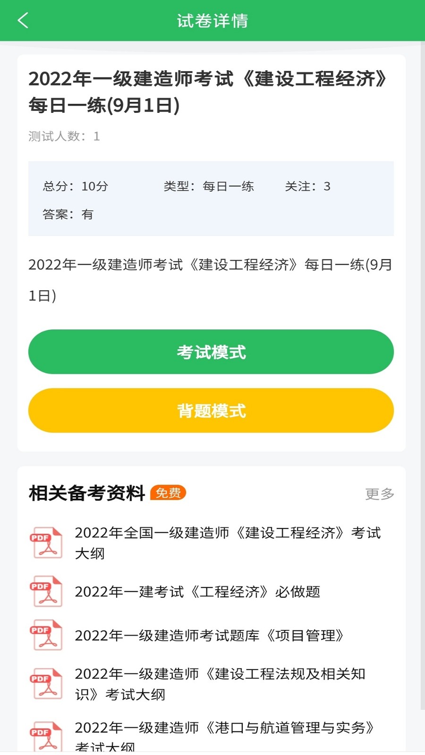Open PDF icon for 建设工程经济 考试大纲

pyautogui.click(x=46, y=543)
